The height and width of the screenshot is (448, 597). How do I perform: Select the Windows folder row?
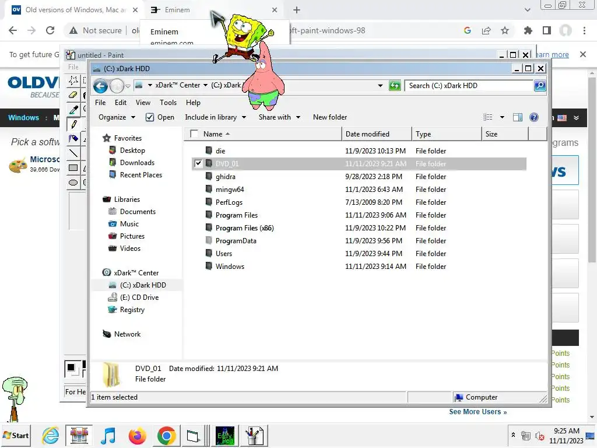[359, 266]
